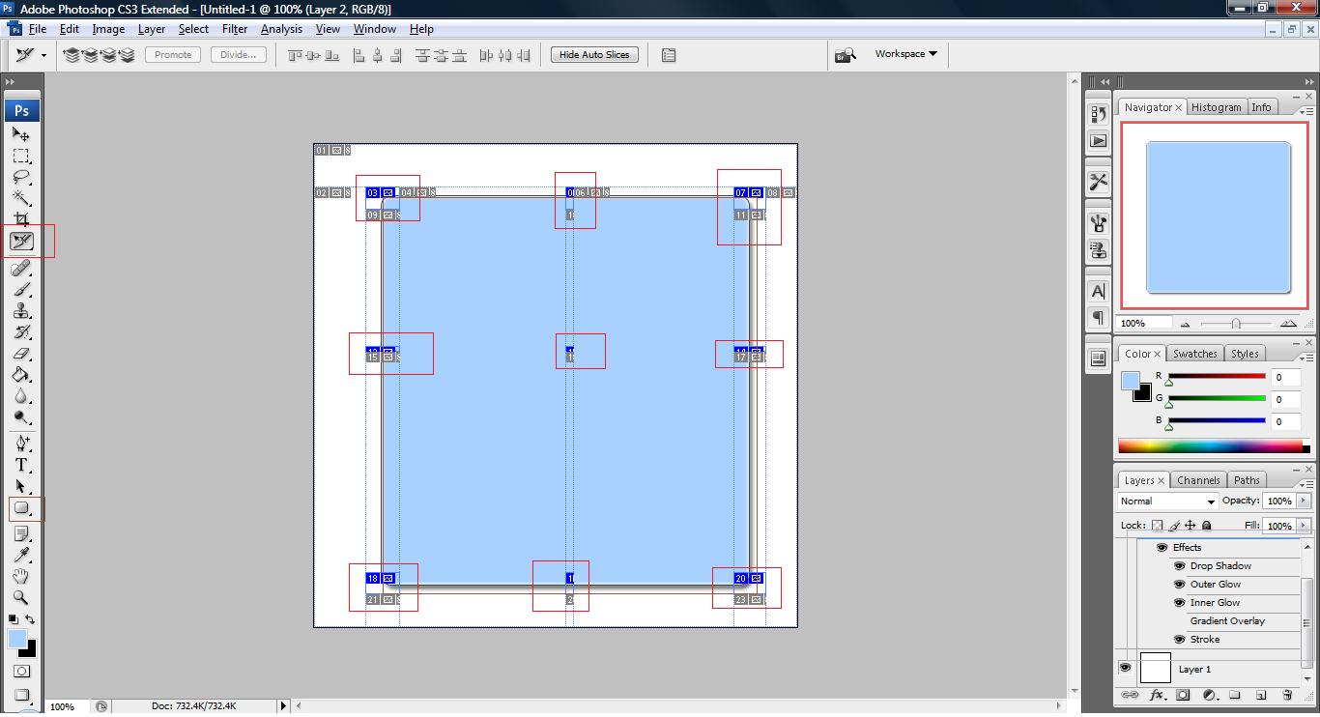Expand the toolbox with double arrows
1320x717 pixels.
click(11, 82)
